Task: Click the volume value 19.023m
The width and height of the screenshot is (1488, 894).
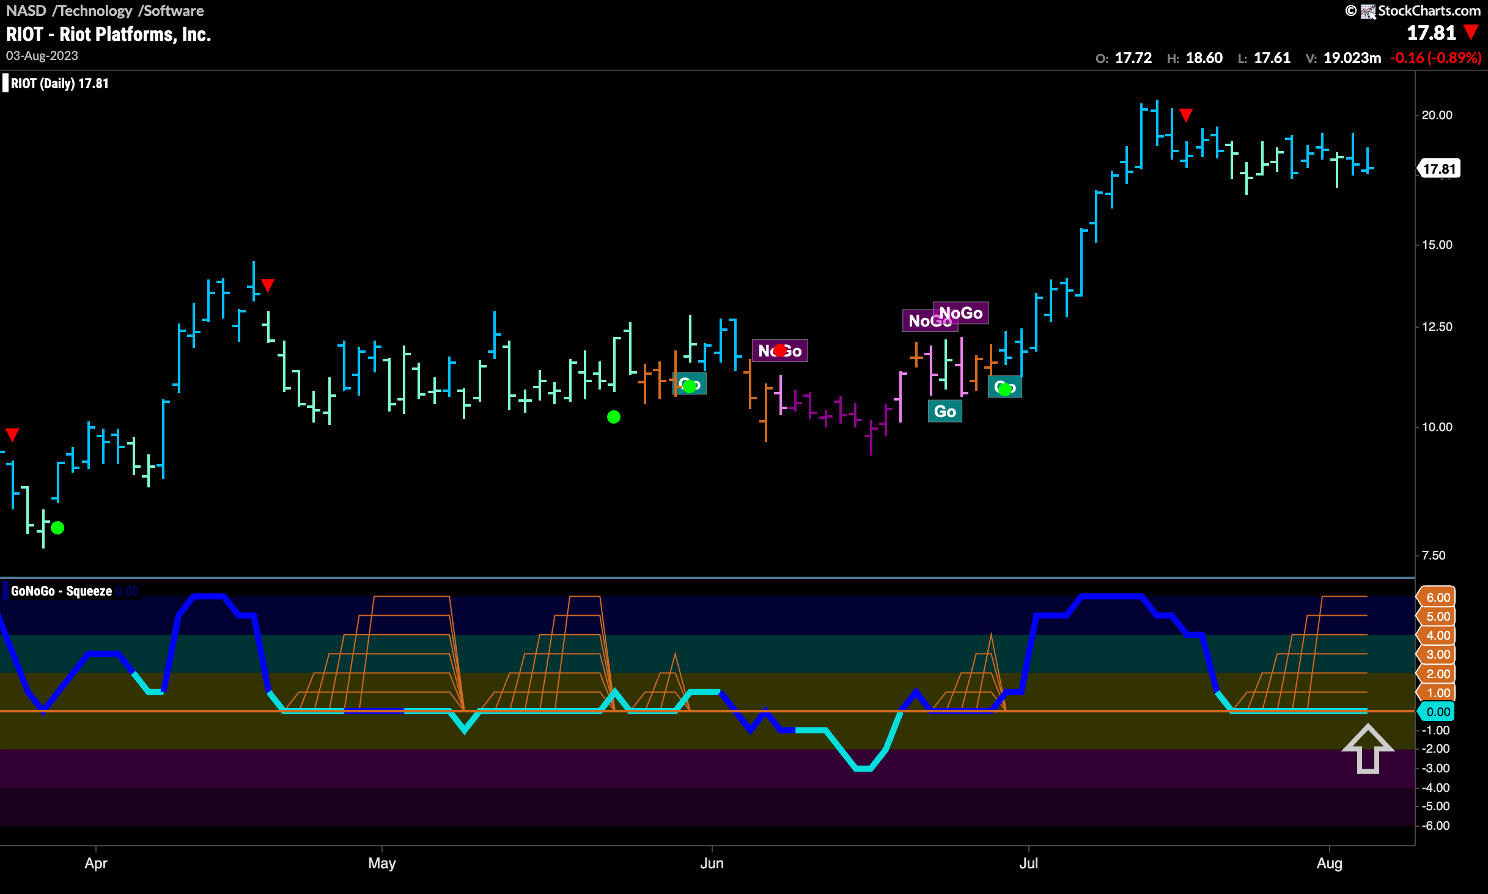Action: (1352, 58)
